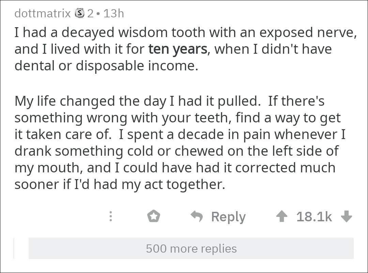Click the phrase "dental or disposable income"
368x273 pixels.
click(106, 66)
